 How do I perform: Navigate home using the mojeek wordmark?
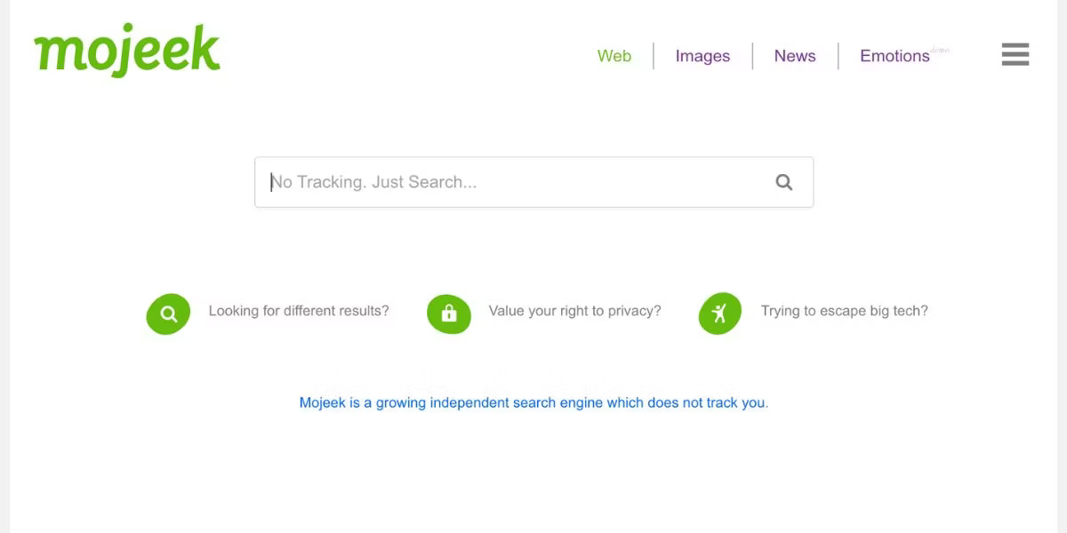125,50
